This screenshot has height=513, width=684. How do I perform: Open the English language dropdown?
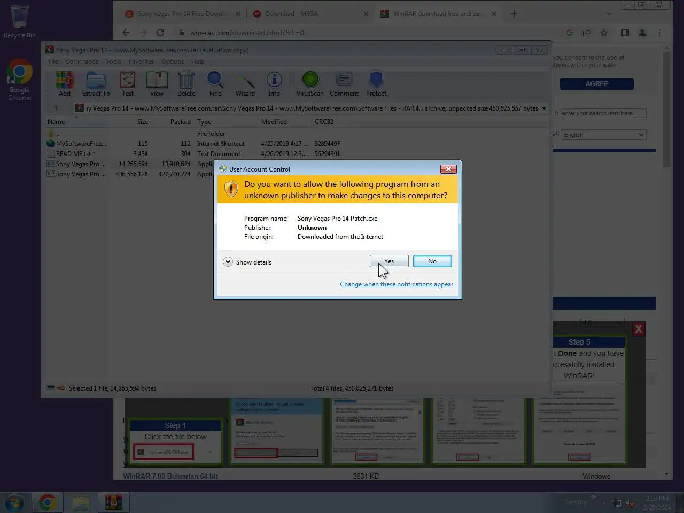pyautogui.click(x=603, y=135)
